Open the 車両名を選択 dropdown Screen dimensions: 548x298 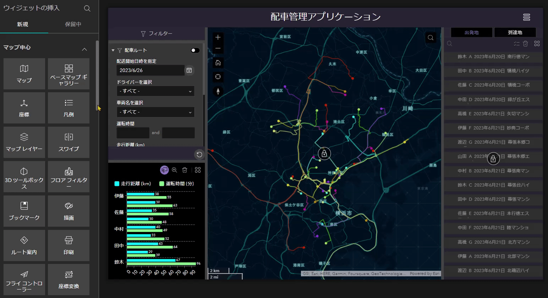(x=155, y=112)
